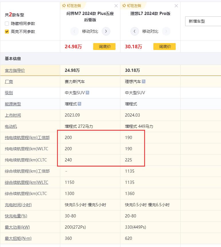Click the 纯电续航里程(km)工信部 label
The height and width of the screenshot is (247, 221).
[27, 138]
